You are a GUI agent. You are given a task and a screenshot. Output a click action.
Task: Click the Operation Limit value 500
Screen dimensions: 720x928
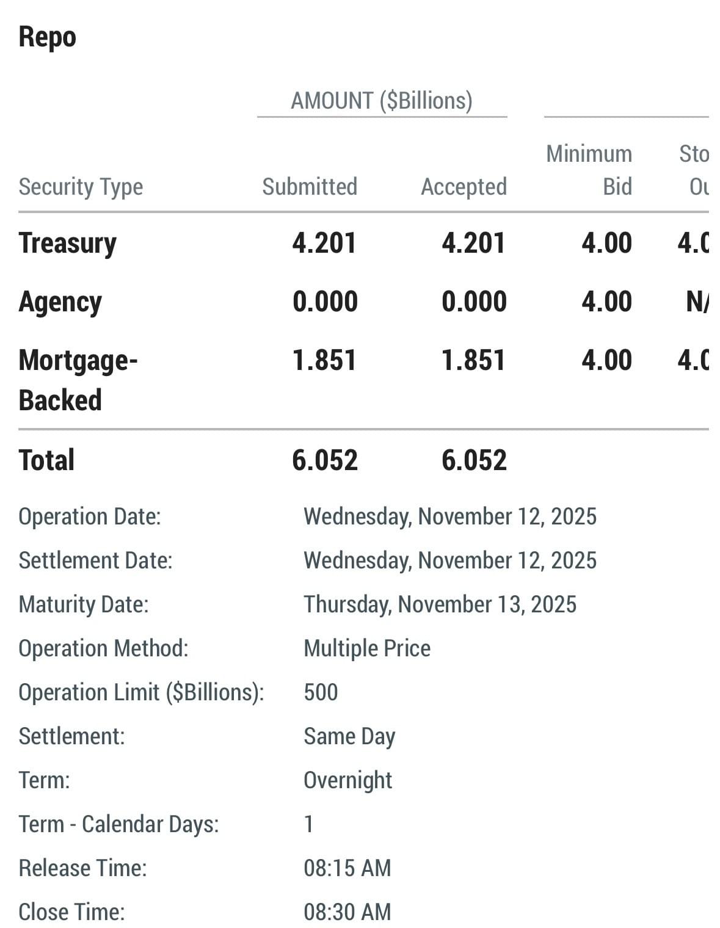point(321,692)
